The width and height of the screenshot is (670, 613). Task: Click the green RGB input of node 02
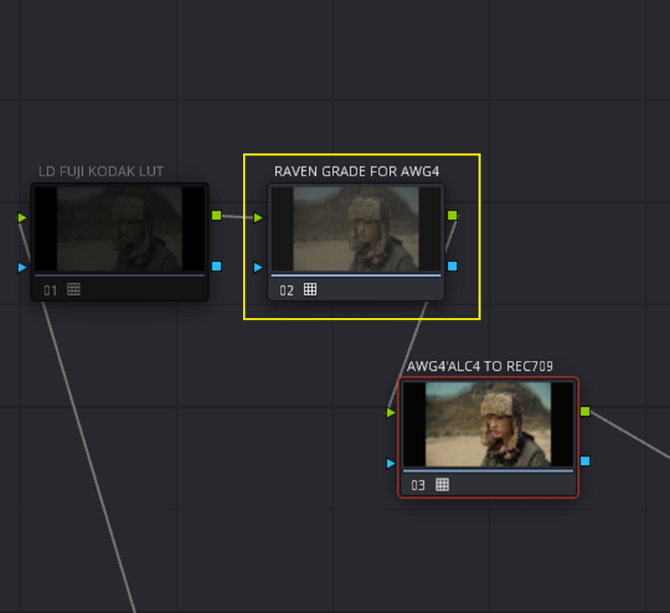(x=258, y=218)
